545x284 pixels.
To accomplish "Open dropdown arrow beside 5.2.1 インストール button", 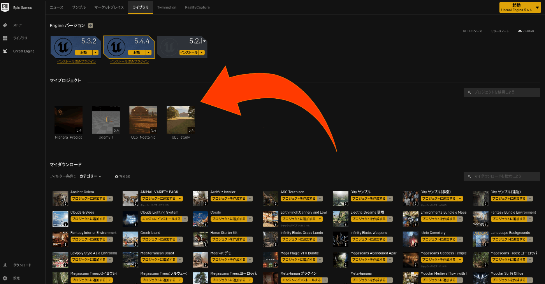I will 202,52.
